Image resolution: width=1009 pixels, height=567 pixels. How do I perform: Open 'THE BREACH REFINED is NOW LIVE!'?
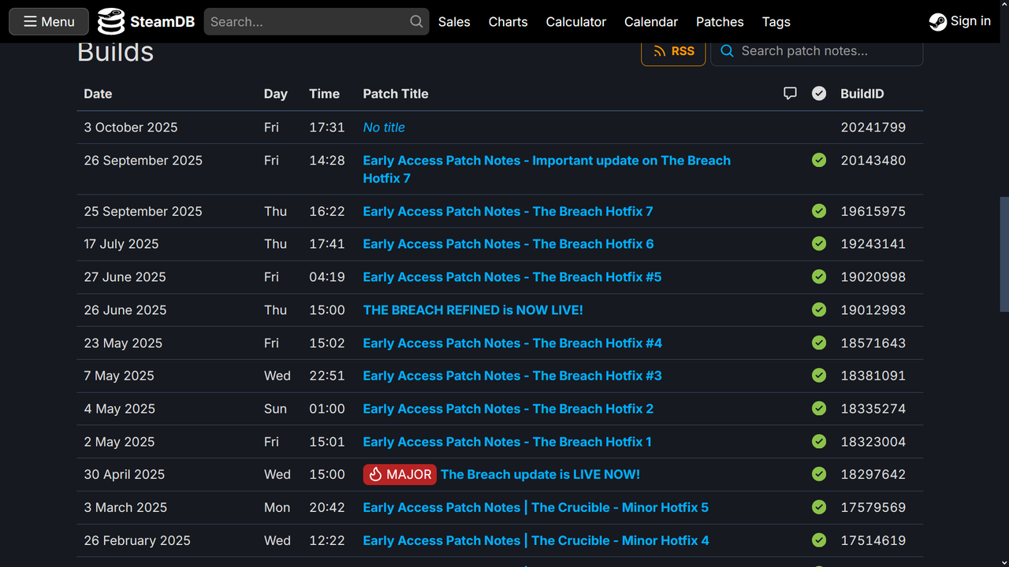tap(473, 310)
